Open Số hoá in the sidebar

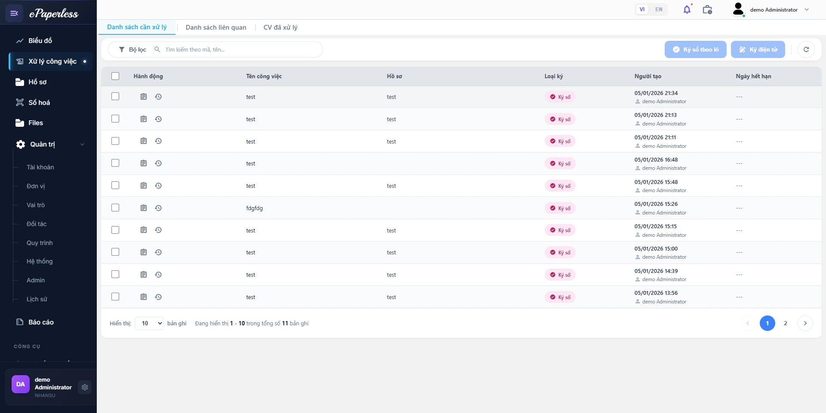[x=51, y=102]
